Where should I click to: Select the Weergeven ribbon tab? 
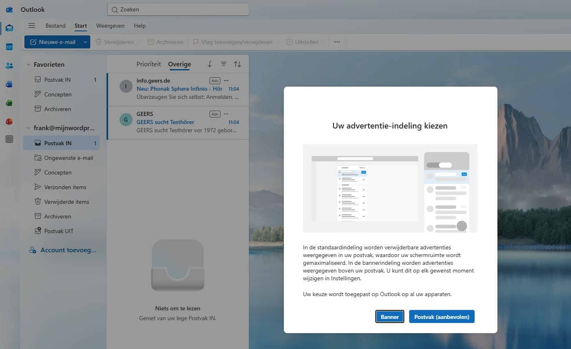point(110,26)
